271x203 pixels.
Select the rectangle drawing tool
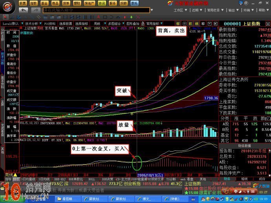105,17
